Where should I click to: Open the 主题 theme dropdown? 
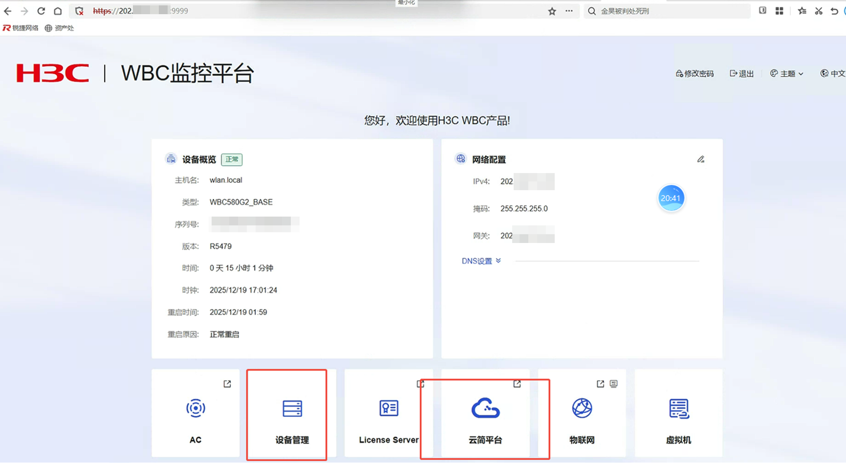787,74
